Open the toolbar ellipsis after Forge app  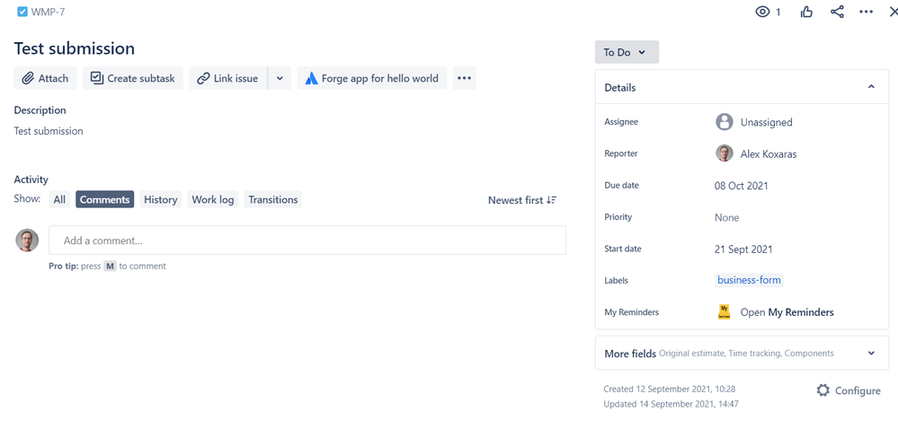(x=465, y=78)
